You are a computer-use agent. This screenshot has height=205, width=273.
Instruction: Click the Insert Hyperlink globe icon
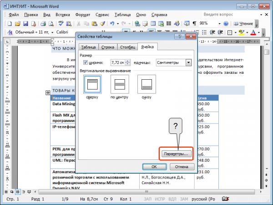[x=137, y=24]
